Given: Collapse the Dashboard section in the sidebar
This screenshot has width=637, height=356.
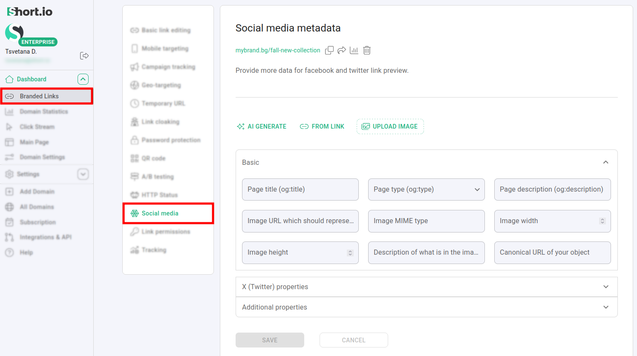Looking at the screenshot, I should pos(83,79).
